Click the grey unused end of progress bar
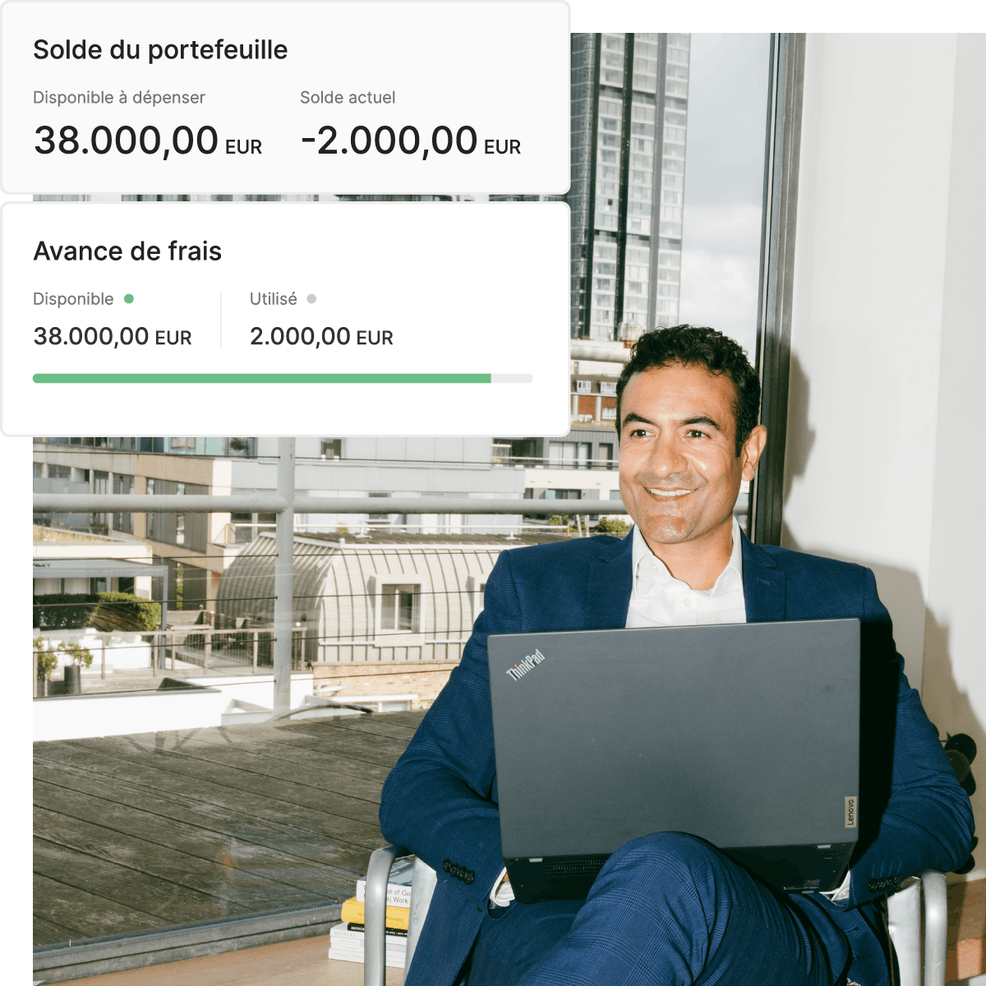Image resolution: width=986 pixels, height=986 pixels. pos(512,379)
